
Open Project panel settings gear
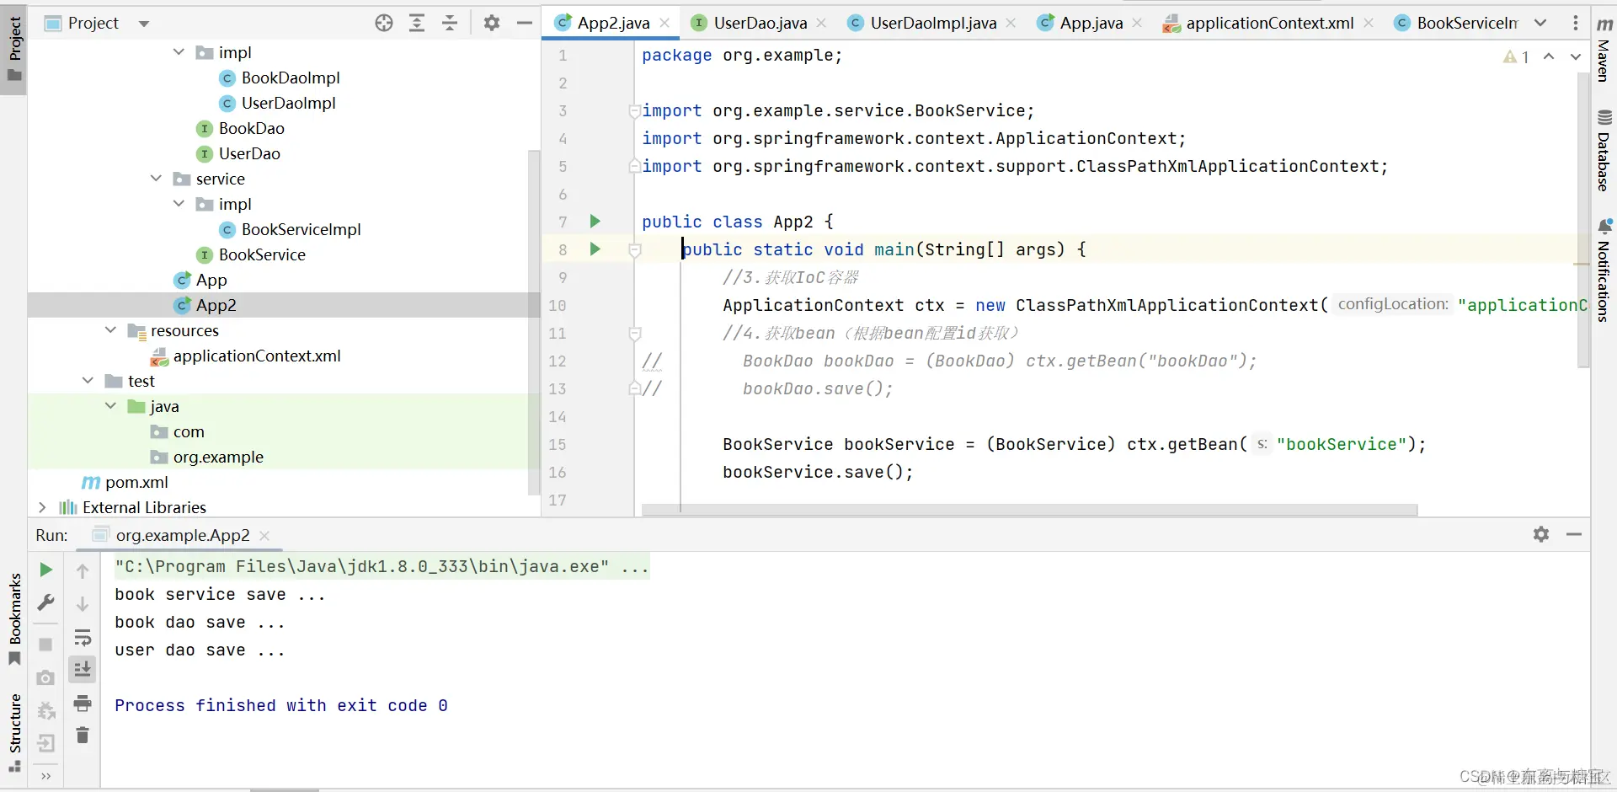tap(492, 24)
